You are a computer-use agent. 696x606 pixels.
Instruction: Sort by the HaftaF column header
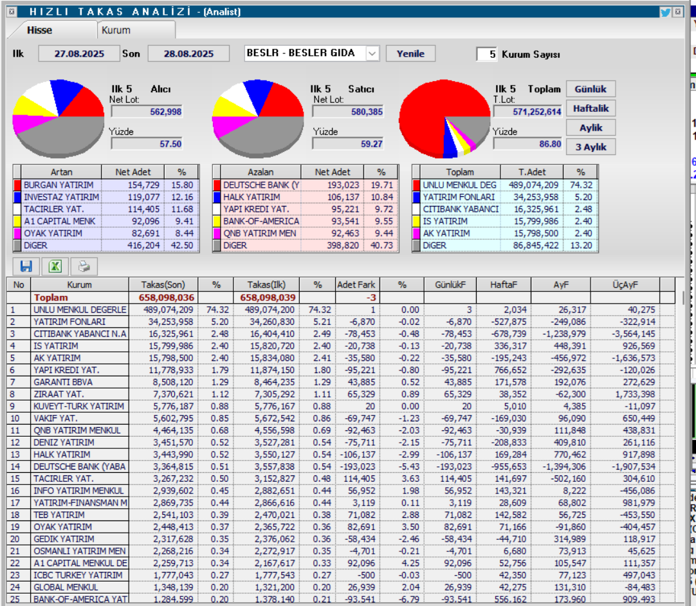tap(504, 284)
